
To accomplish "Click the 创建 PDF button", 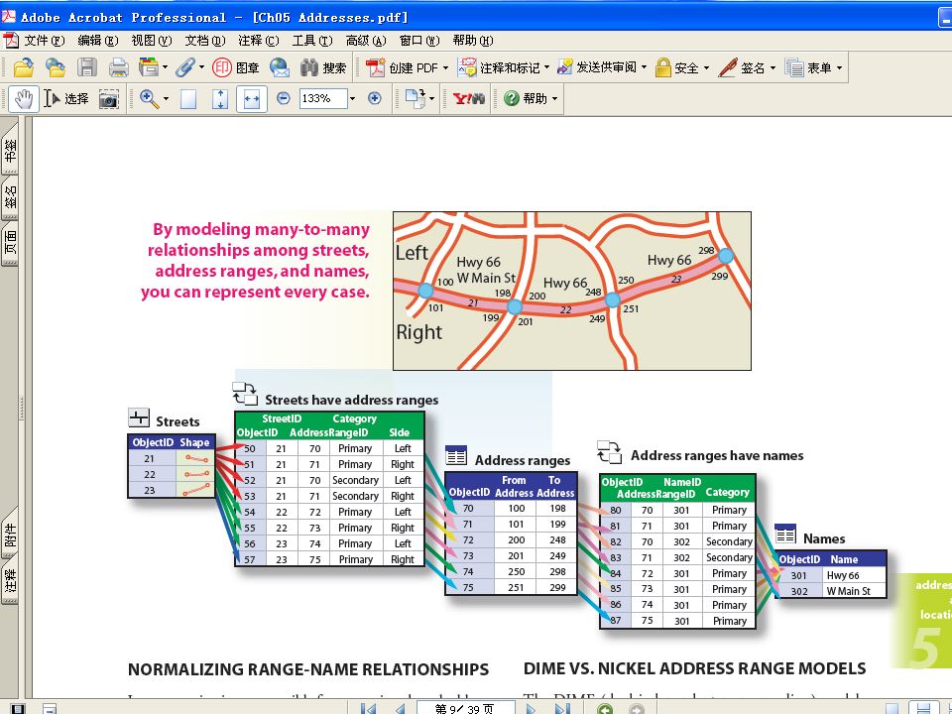I will [402, 67].
